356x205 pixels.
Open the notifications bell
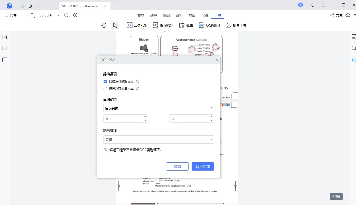(x=313, y=5)
